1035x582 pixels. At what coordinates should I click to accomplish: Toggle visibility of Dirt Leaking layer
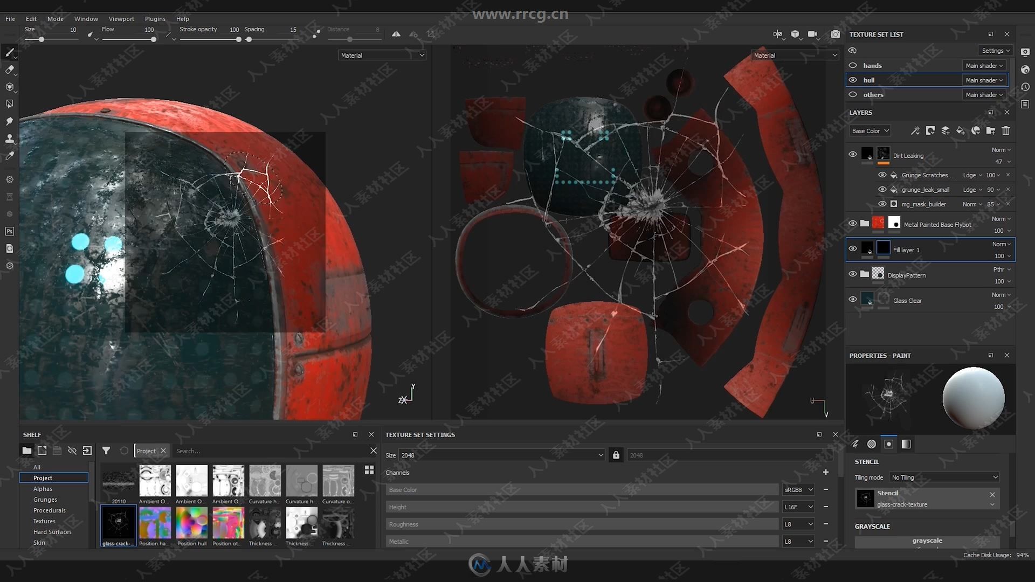[853, 154]
